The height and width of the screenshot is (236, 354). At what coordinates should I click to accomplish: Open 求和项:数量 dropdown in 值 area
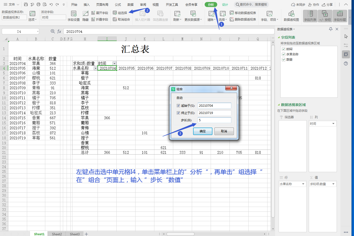(x=333, y=184)
